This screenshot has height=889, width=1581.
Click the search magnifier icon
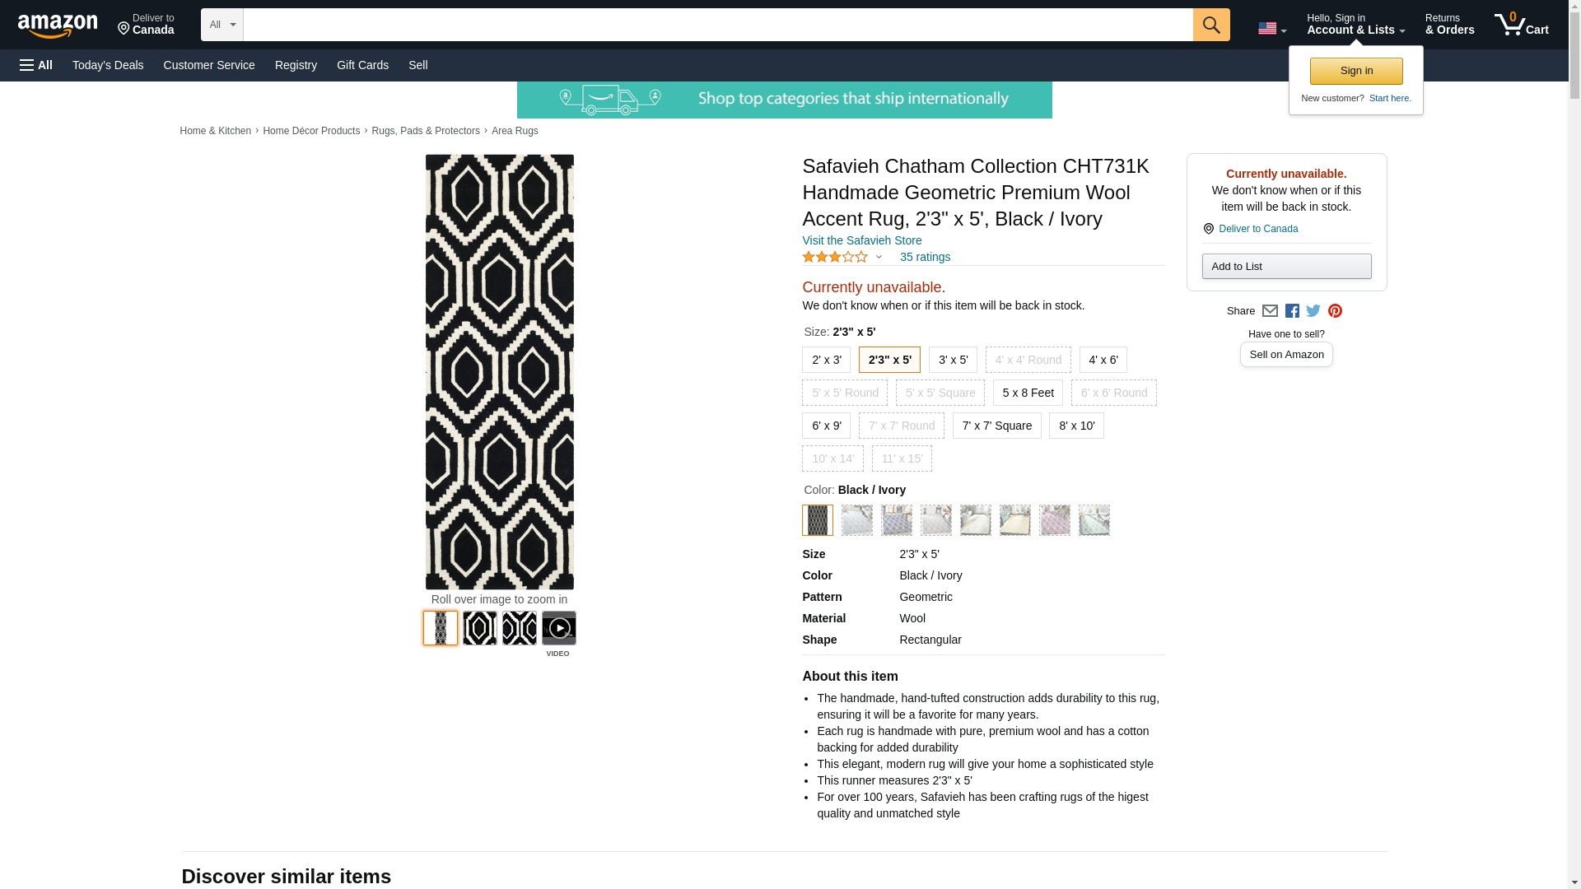[1210, 25]
